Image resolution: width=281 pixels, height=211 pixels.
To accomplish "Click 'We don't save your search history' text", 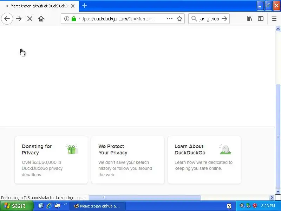I will pos(125,168).
